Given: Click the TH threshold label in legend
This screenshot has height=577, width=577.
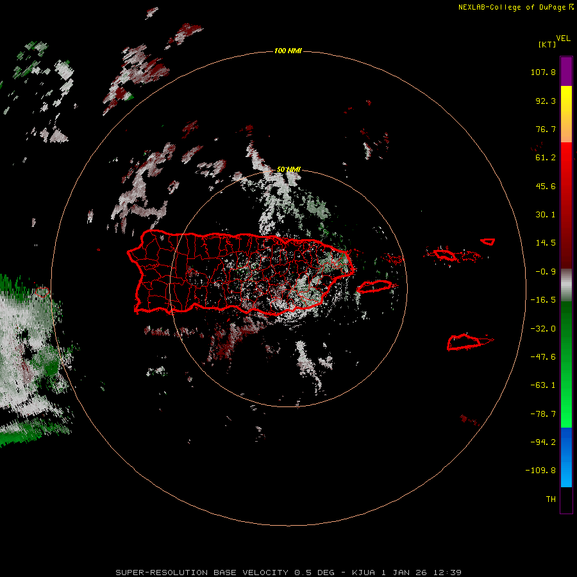Looking at the screenshot, I should (x=551, y=499).
